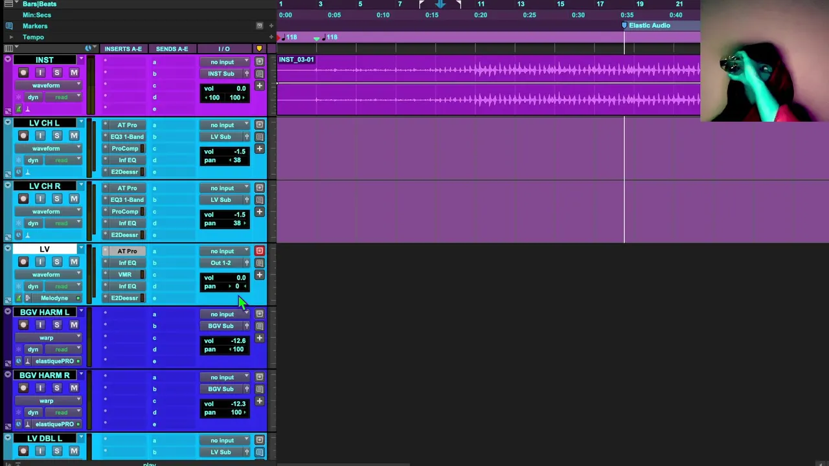Open BGV HARM R track name dropdown arrow
This screenshot has height=466, width=829.
[81, 375]
